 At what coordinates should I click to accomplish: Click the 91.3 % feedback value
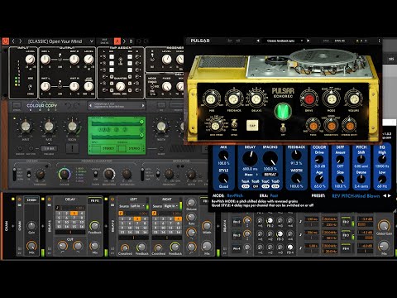296,163
